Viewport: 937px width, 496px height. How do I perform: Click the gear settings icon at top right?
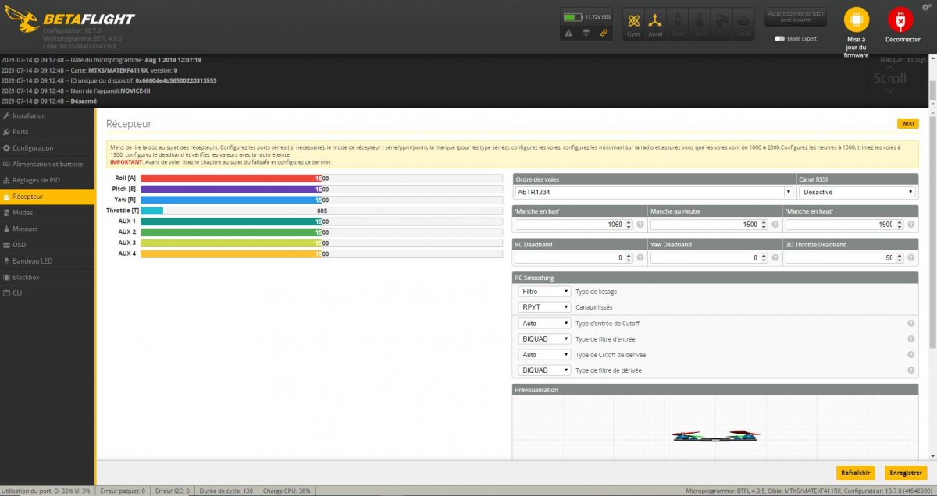pyautogui.click(x=926, y=6)
